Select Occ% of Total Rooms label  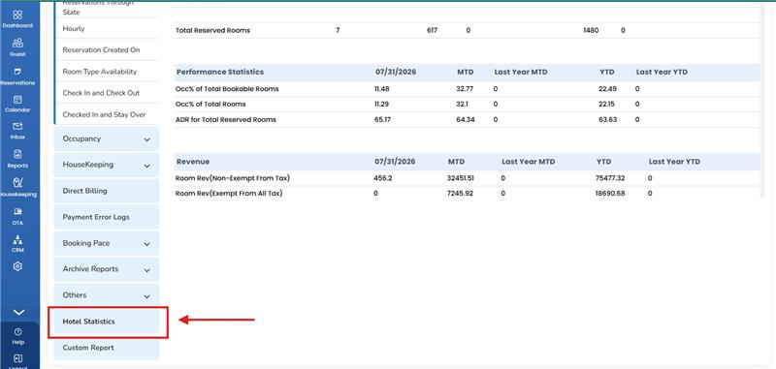(x=210, y=105)
